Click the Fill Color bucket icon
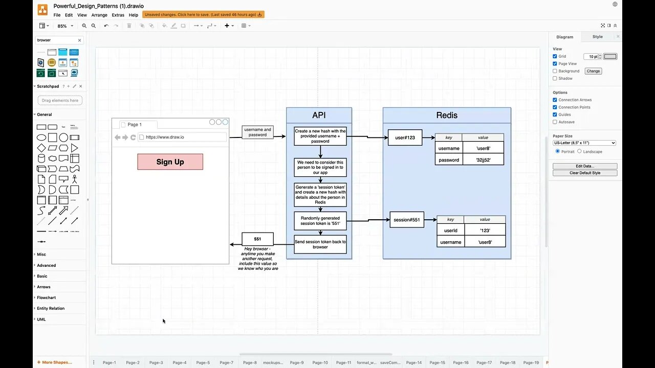The image size is (655, 368). (164, 26)
